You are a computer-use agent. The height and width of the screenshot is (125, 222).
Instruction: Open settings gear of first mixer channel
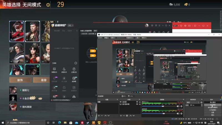pyautogui.click(x=181, y=106)
